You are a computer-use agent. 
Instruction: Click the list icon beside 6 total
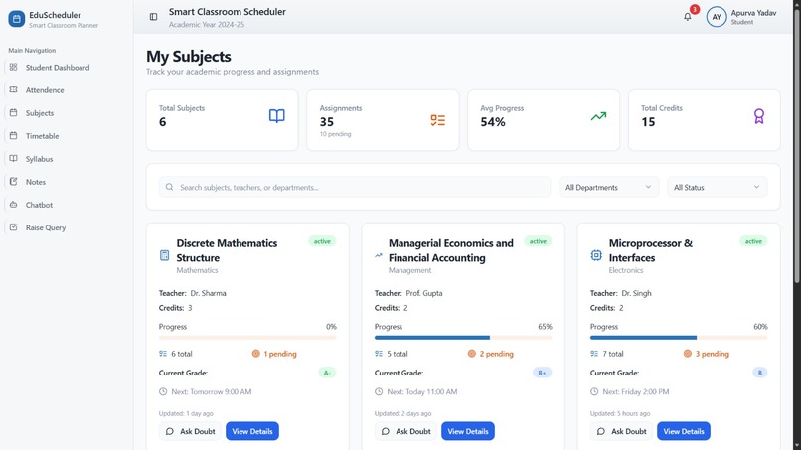(x=163, y=354)
